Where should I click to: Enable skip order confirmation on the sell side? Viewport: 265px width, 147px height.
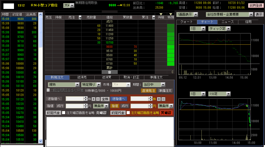coord(64,113)
